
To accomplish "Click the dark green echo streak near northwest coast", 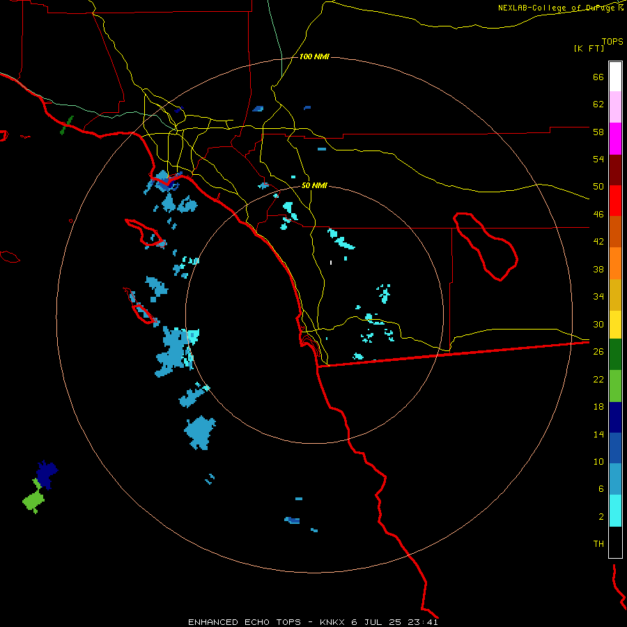I will [67, 125].
